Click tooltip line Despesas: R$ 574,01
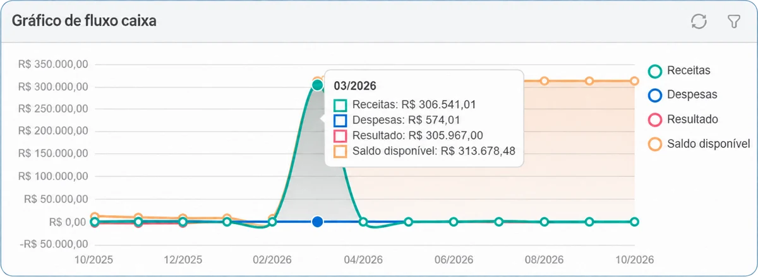Screen dimensions: 758x277 coord(397,120)
